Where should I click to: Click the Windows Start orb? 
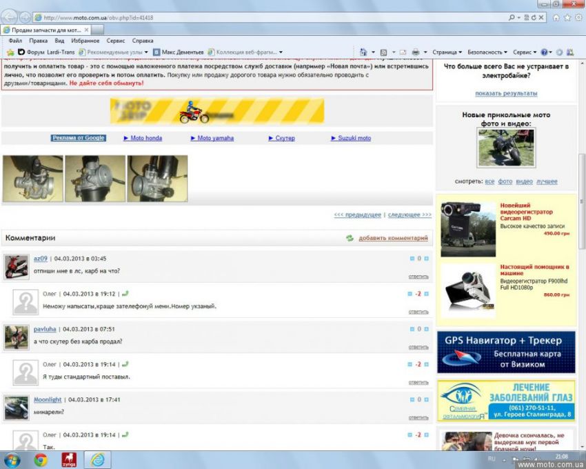[x=12, y=459]
